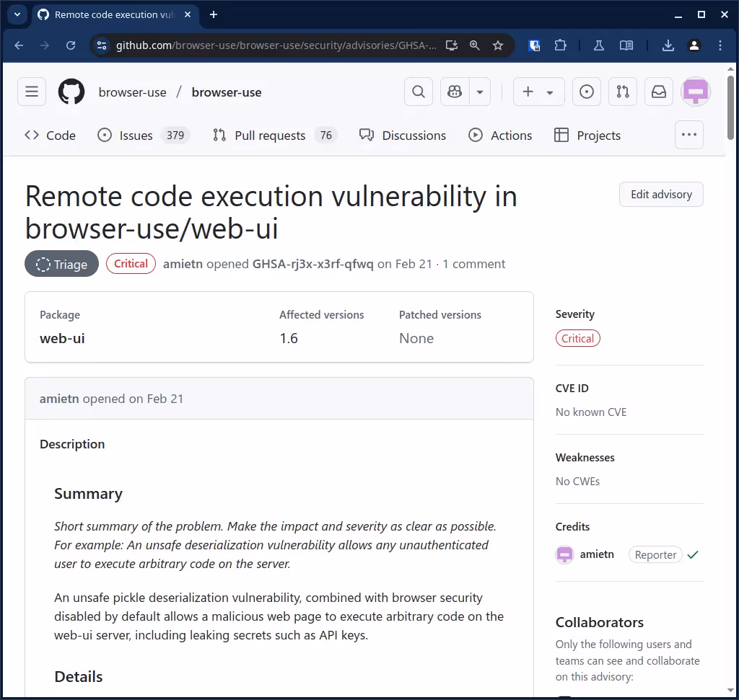Open GitHub search
This screenshot has height=700, width=739.
(419, 92)
